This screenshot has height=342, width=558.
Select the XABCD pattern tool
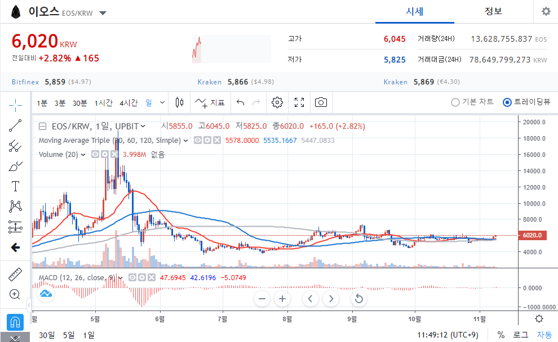tap(15, 206)
